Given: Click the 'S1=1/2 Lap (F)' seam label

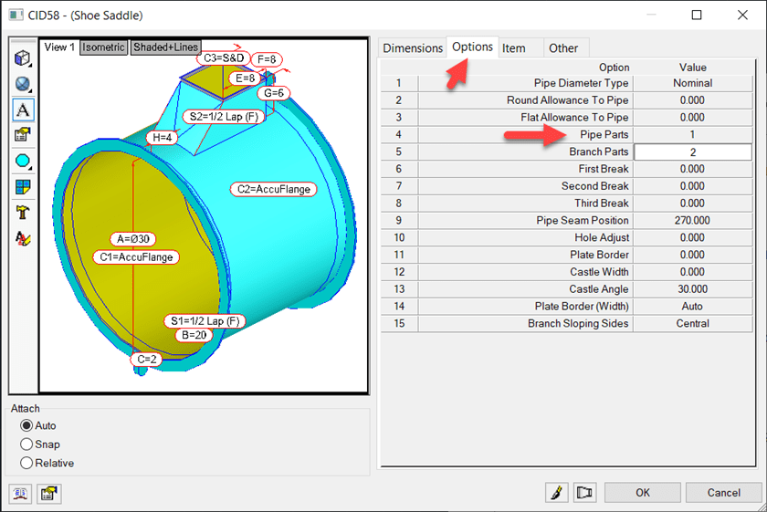Looking at the screenshot, I should click(x=205, y=321).
